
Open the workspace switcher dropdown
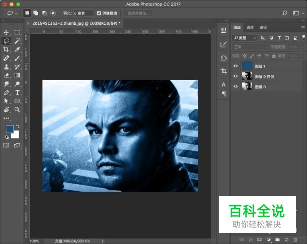(299, 13)
